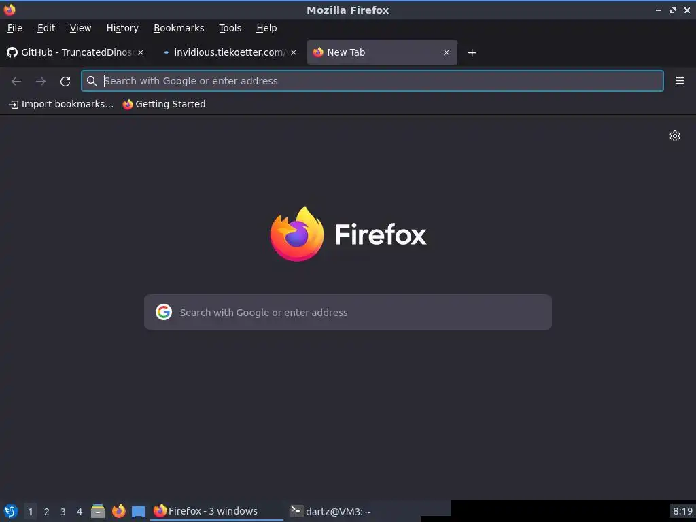
Task: Click the Back navigation arrow
Action: pyautogui.click(x=16, y=82)
